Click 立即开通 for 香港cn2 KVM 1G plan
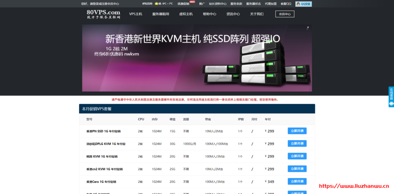The height and width of the screenshot is (194, 394). [x=297, y=169]
